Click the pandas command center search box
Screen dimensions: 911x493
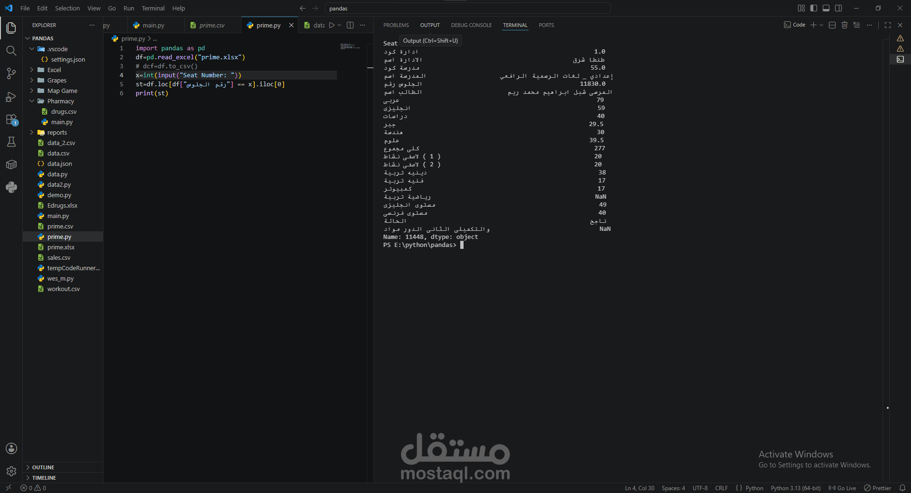(x=467, y=8)
